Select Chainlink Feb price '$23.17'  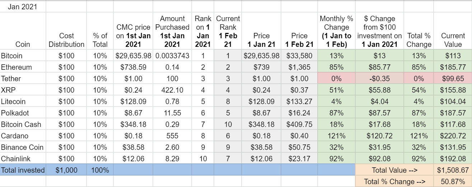pyautogui.click(x=299, y=158)
